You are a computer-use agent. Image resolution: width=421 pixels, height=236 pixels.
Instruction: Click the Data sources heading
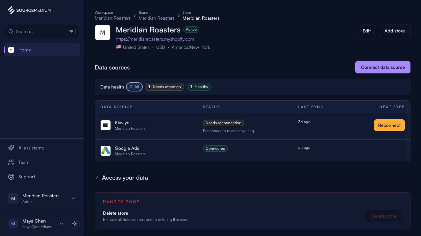[112, 68]
